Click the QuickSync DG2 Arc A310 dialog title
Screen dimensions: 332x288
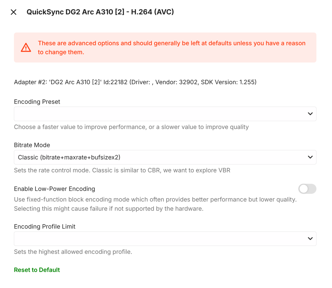(x=100, y=12)
